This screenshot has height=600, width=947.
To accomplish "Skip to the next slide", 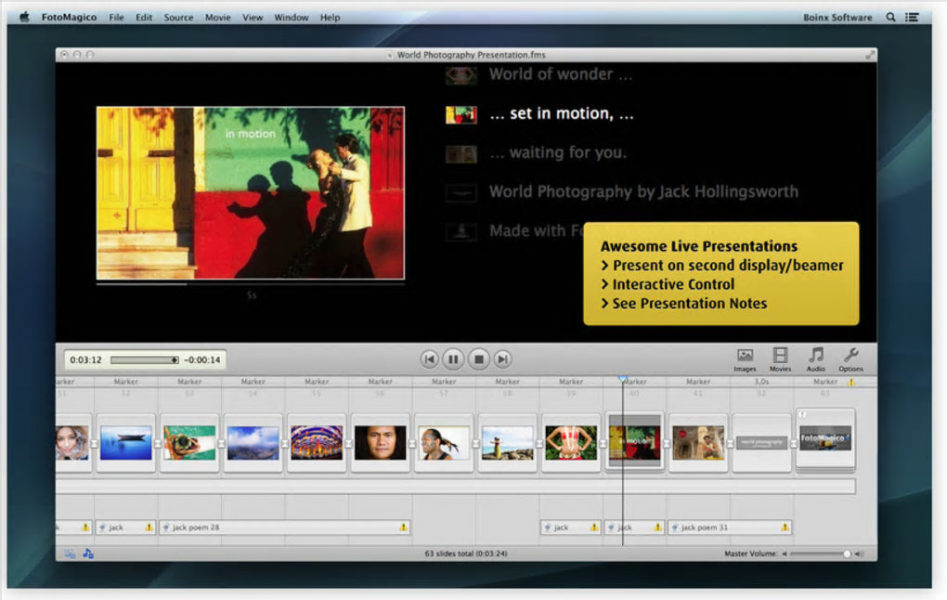I will pyautogui.click(x=502, y=359).
